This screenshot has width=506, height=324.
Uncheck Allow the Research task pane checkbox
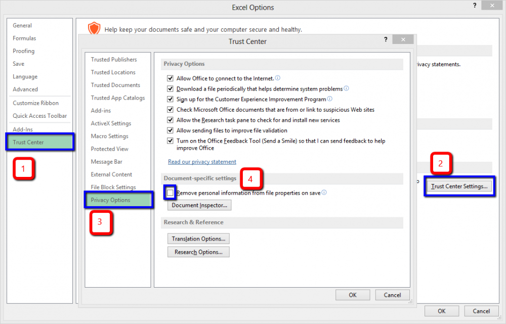(170, 120)
